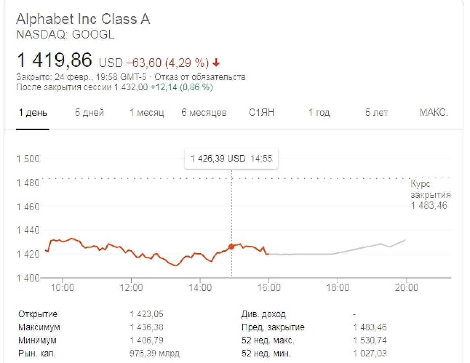The height and width of the screenshot is (363, 470).
Task: Click the 20:00 time axis label
Action: (406, 287)
